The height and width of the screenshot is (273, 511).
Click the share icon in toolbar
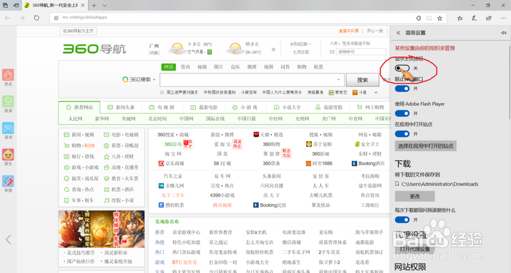click(x=489, y=18)
